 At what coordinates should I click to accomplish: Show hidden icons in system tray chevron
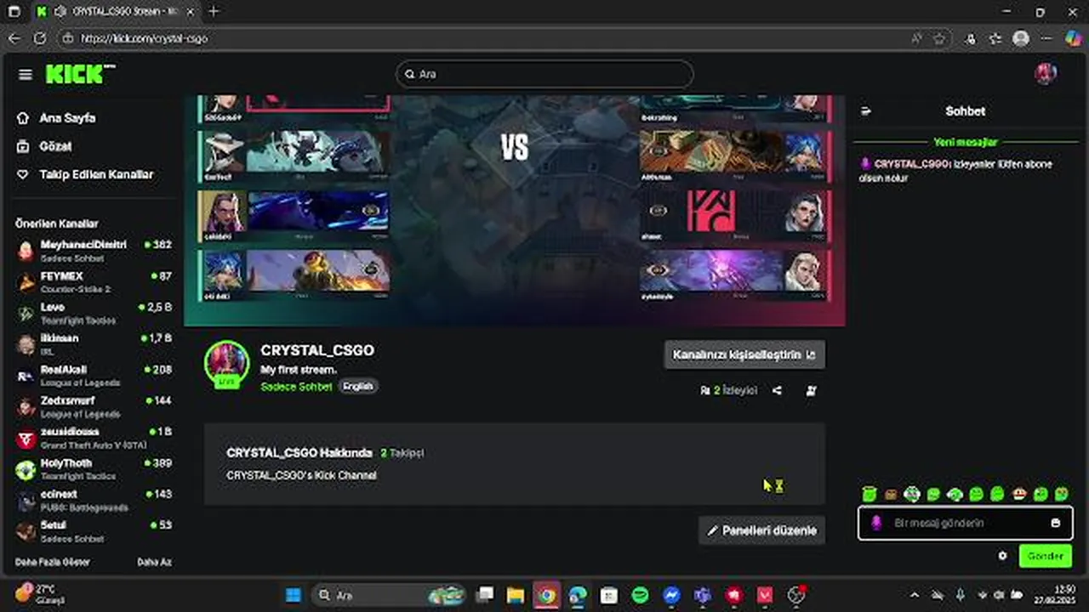point(915,595)
